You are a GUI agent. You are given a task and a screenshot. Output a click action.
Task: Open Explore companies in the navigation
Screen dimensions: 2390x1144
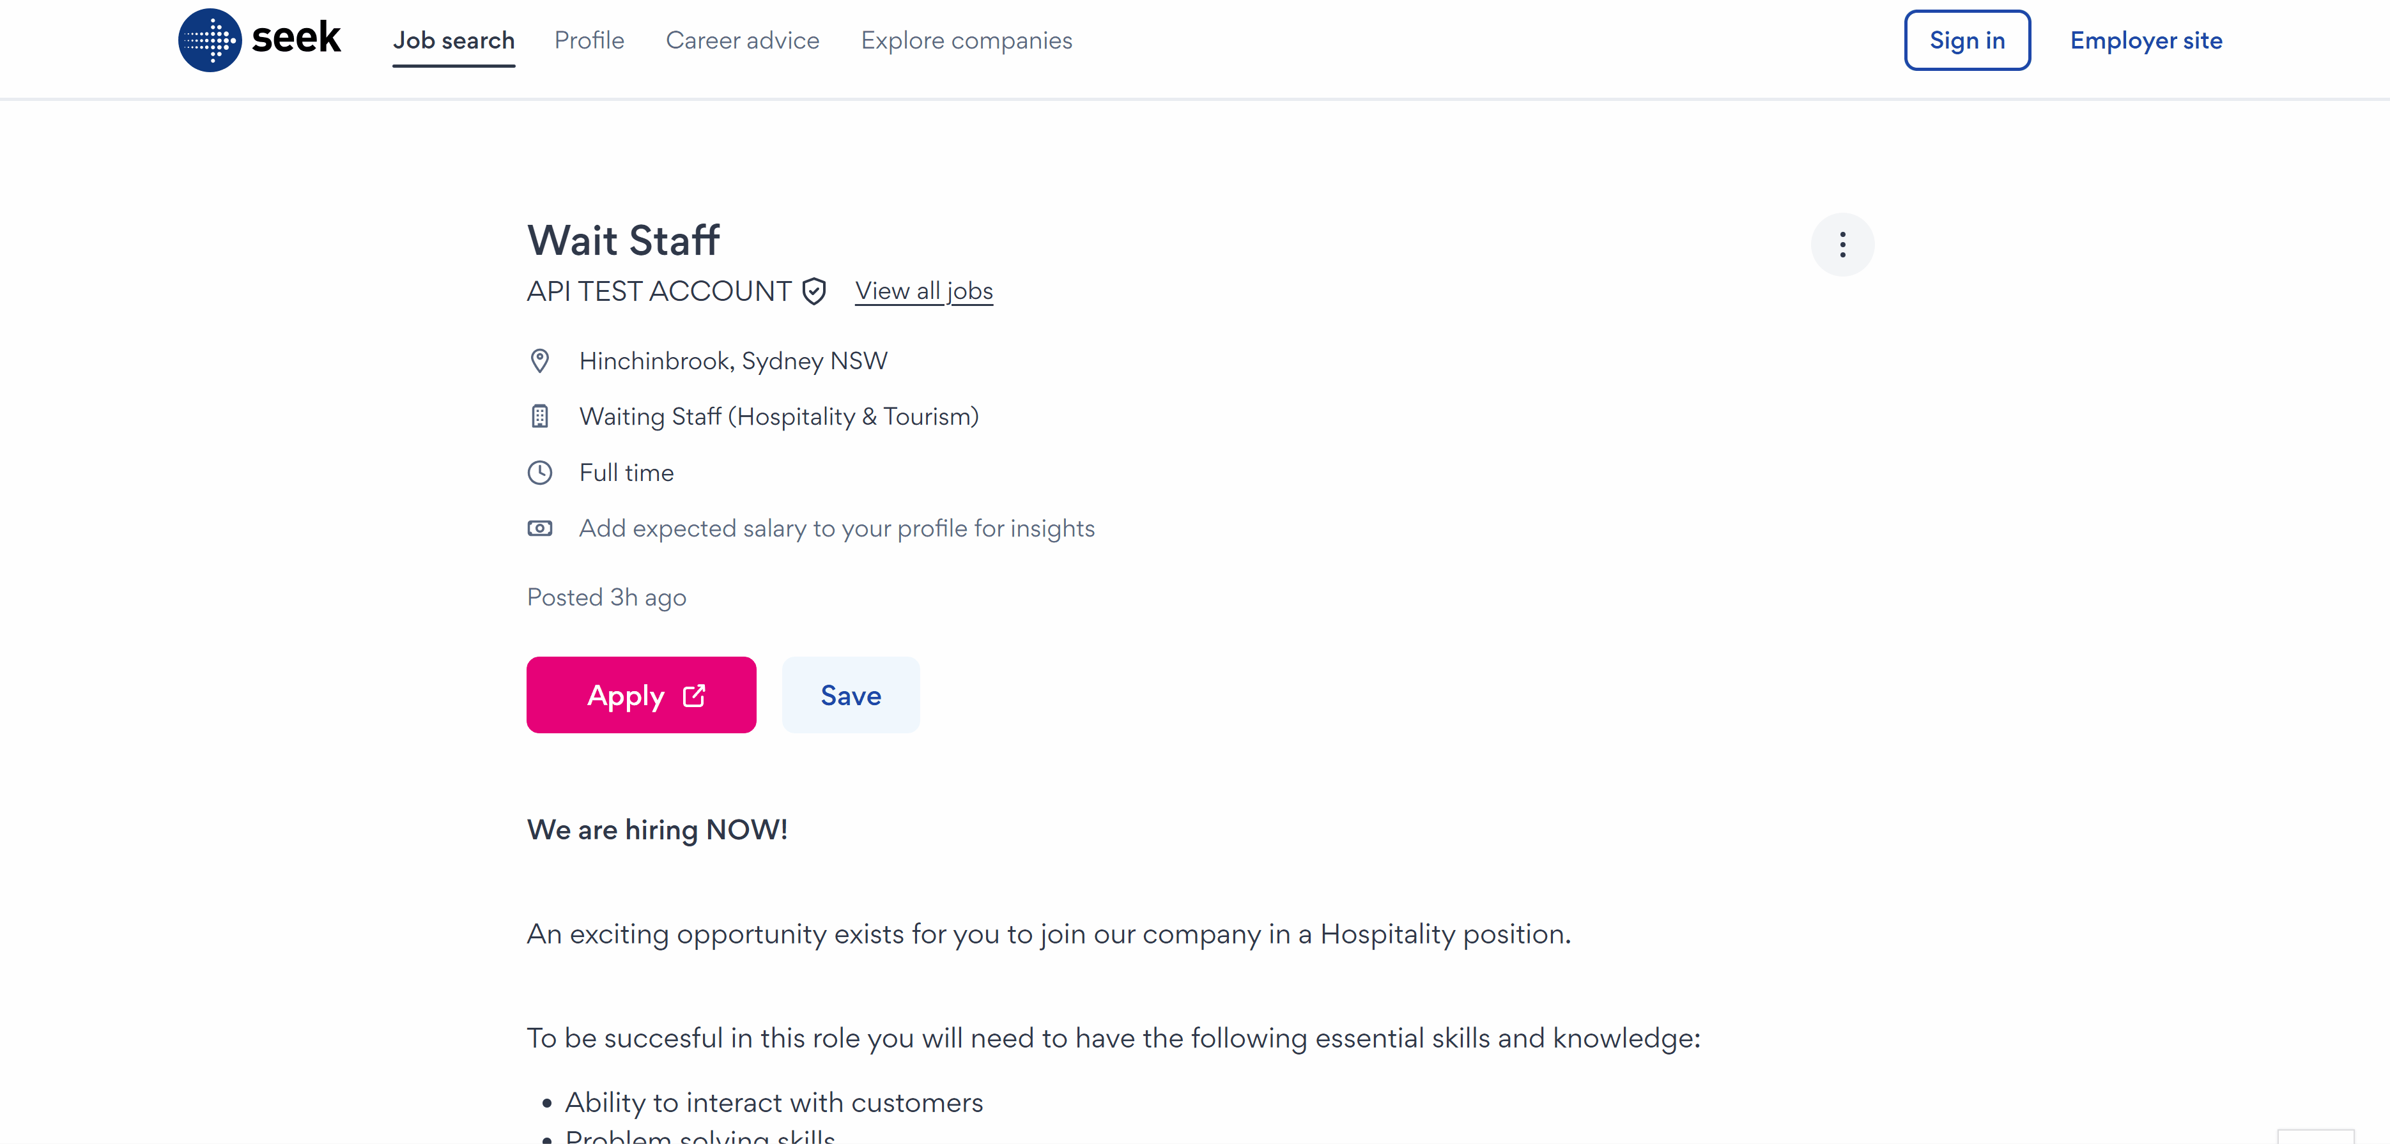[x=966, y=41]
